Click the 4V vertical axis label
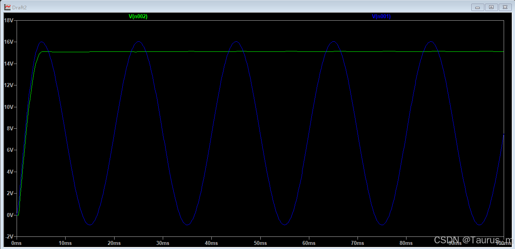 pos(10,172)
